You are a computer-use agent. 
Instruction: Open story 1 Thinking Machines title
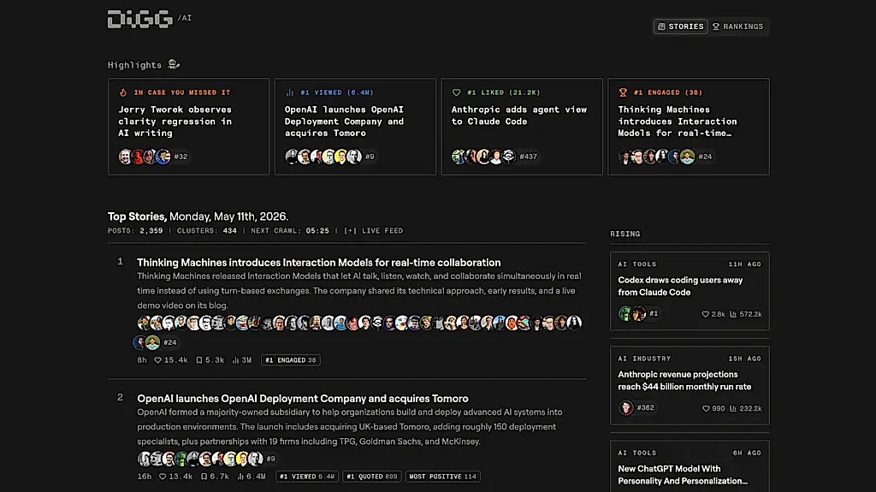coord(318,262)
